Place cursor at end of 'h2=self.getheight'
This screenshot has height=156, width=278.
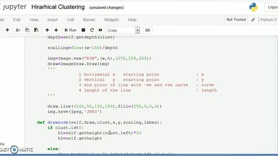pos(102,138)
